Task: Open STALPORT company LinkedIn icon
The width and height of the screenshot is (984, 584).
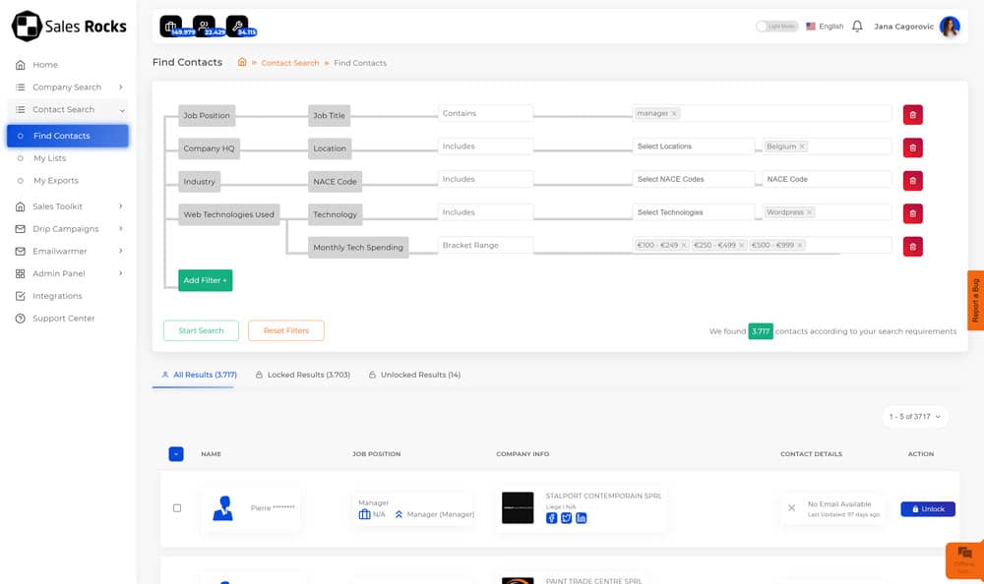Action: (x=582, y=518)
